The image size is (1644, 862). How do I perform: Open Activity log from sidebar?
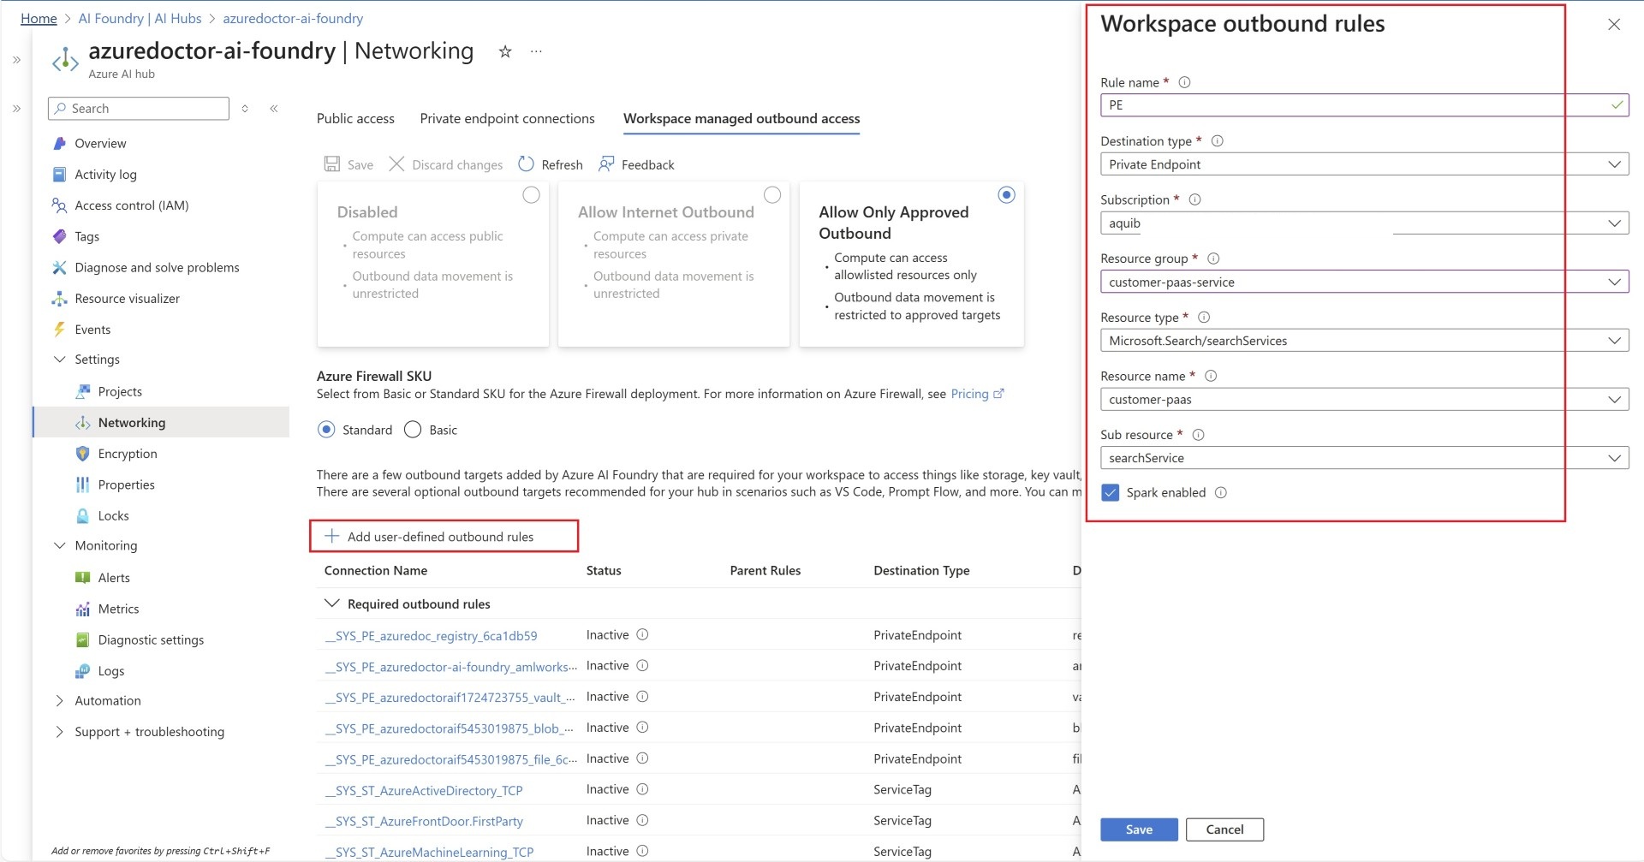(x=105, y=174)
